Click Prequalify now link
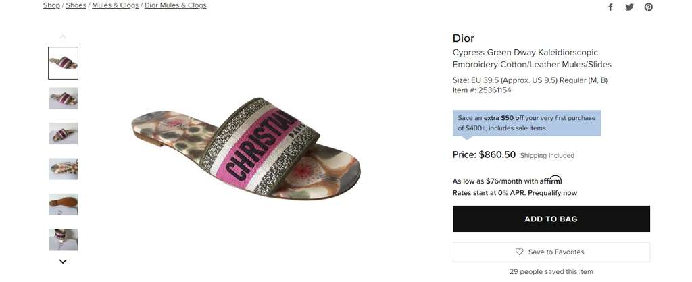Screen dimensions: 692x282 [x=552, y=192]
